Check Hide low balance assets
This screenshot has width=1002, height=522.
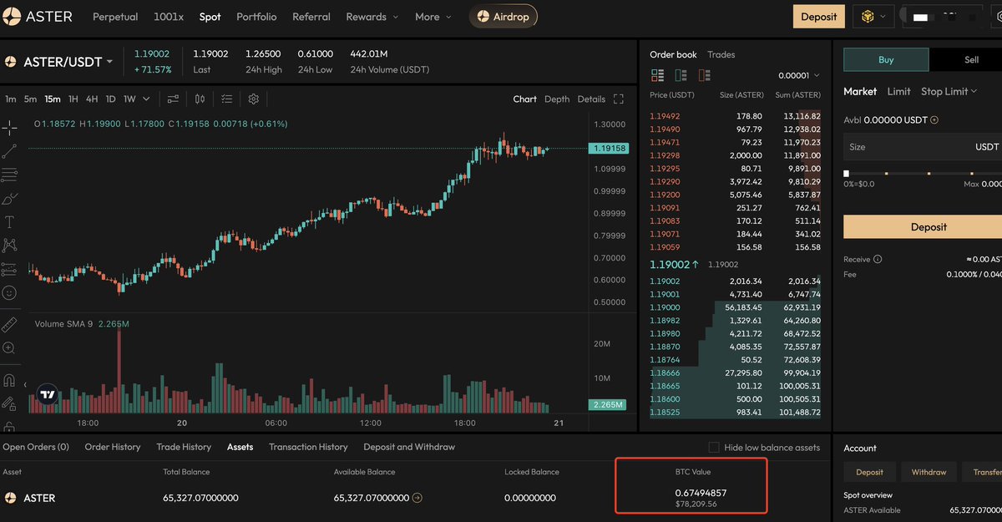pos(713,447)
